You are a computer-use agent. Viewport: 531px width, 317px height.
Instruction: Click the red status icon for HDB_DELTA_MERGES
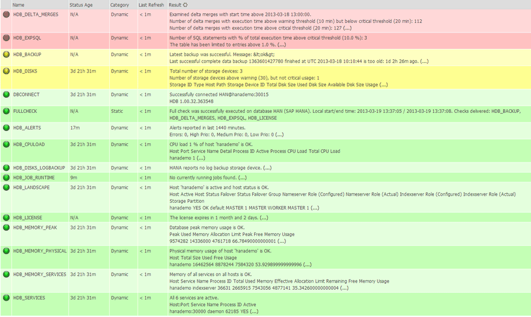click(x=7, y=14)
